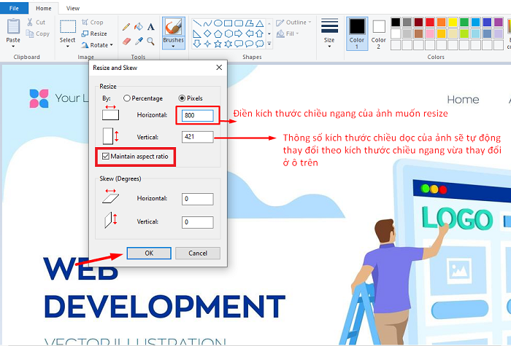Screen dimensions: 511x346
Task: Click the Skew Horizontal degrees field
Action: 198,199
